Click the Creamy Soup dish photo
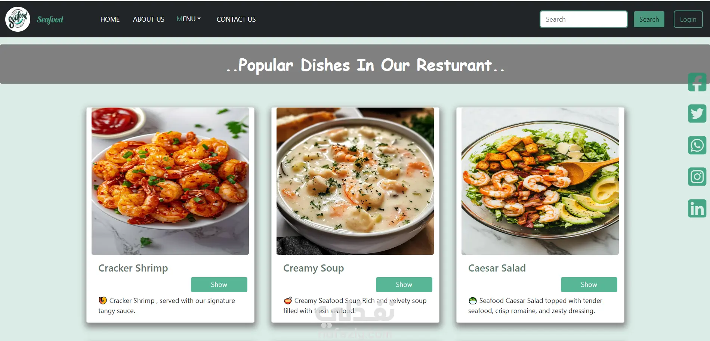Screen dimensions: 710x341 coord(355,181)
